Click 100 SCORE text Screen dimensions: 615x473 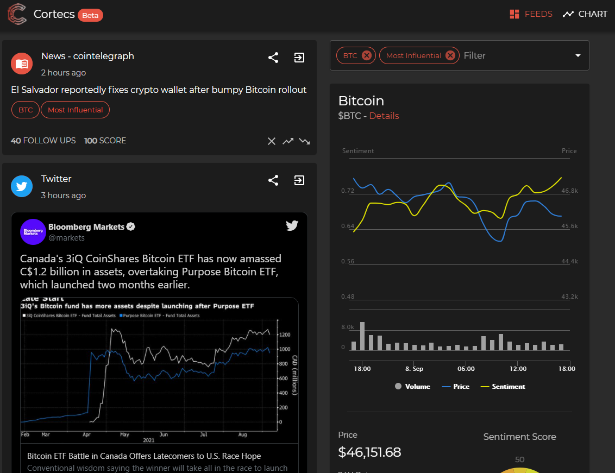[x=105, y=141]
